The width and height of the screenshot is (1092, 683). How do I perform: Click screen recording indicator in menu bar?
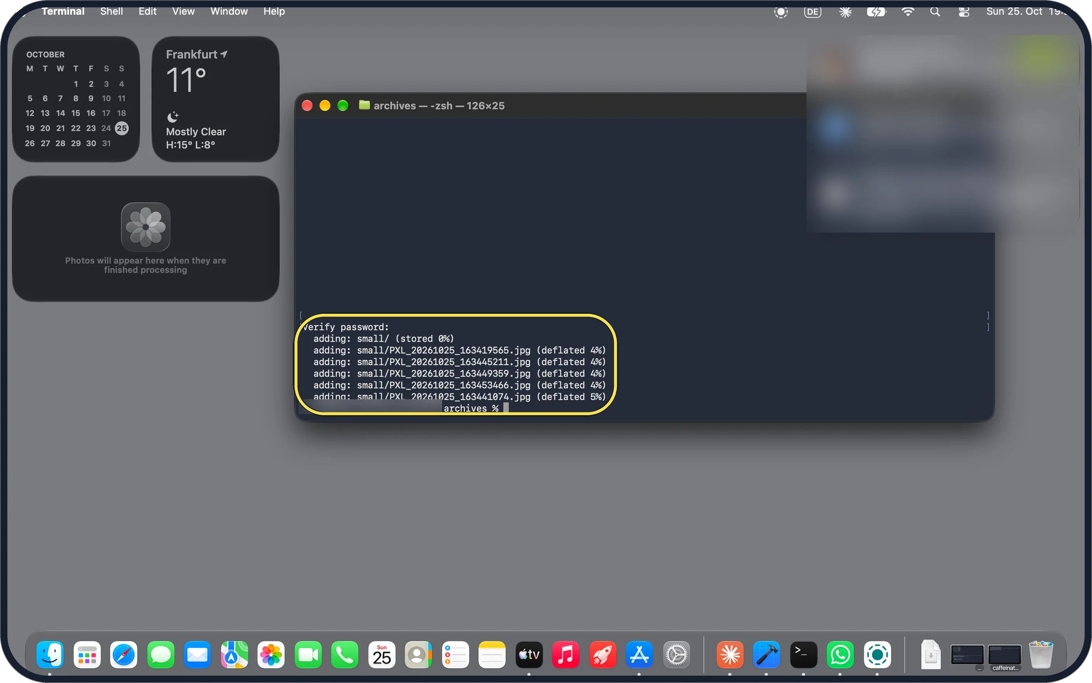pyautogui.click(x=781, y=12)
